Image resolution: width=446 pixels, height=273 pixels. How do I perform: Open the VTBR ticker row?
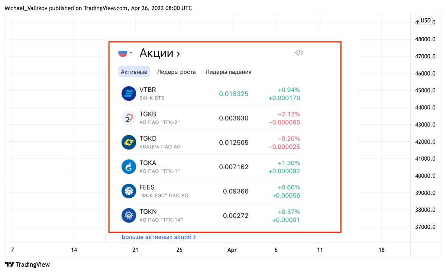211,94
